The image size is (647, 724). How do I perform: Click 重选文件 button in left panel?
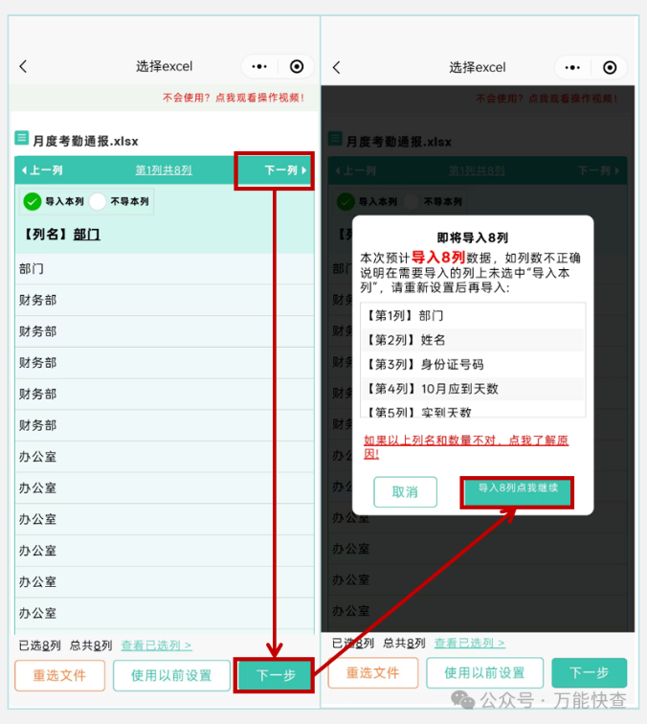[59, 675]
